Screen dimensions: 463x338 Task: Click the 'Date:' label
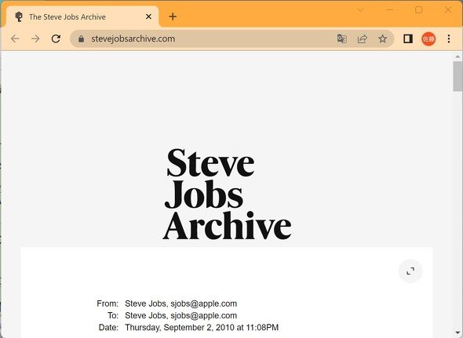[x=108, y=327]
